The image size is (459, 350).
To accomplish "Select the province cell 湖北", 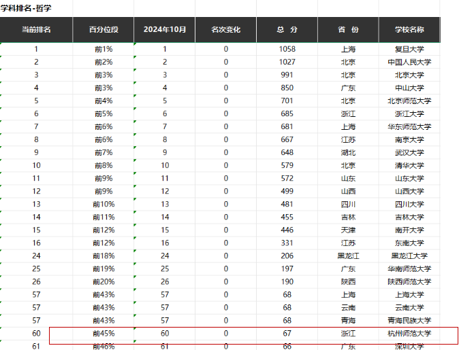I will [348, 152].
